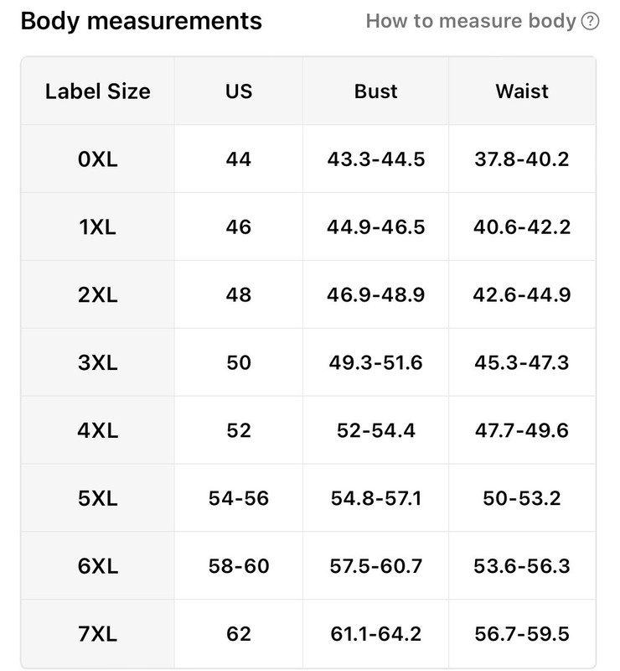Click the question mark help icon
This screenshot has height=671, width=620.
point(590,22)
